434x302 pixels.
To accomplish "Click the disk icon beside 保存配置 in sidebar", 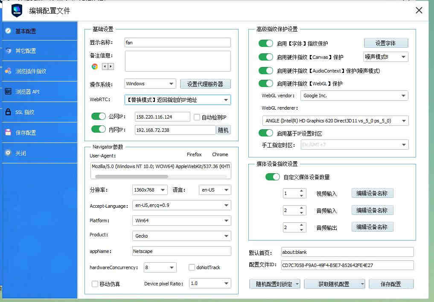I will click(x=8, y=133).
